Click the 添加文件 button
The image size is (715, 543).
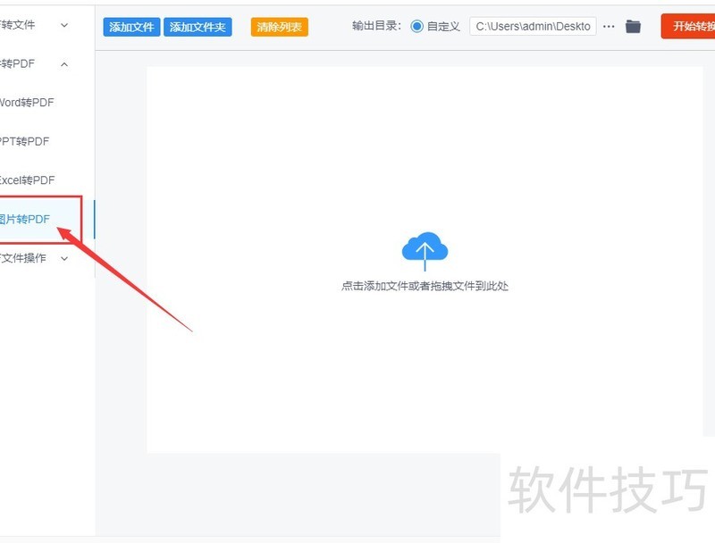pos(131,27)
